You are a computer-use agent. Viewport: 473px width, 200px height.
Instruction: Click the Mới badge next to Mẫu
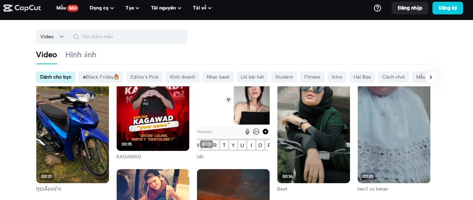73,8
